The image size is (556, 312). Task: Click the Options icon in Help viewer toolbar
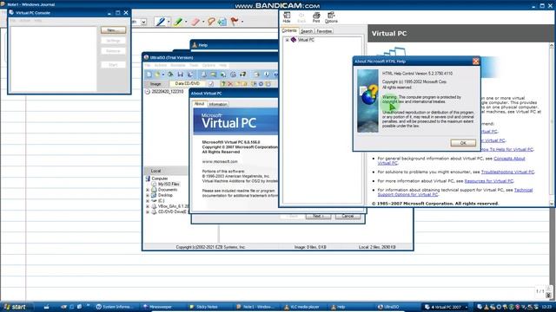click(331, 17)
